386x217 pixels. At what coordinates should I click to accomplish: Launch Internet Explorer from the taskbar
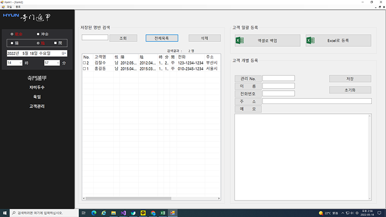104,213
